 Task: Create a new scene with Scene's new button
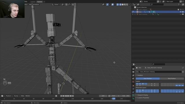click(x=158, y=1)
